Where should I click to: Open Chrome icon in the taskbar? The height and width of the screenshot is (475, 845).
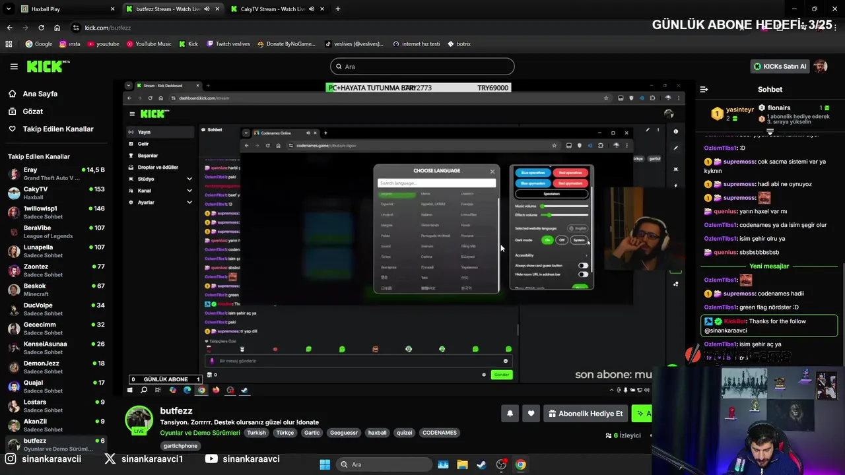[521, 464]
